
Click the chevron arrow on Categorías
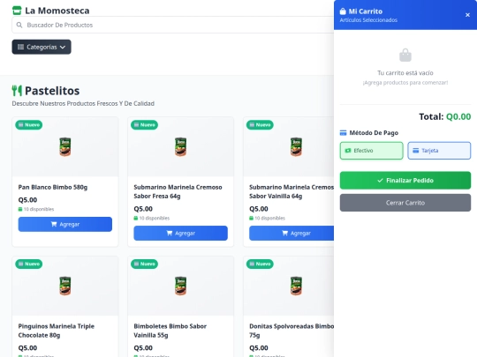(x=63, y=47)
